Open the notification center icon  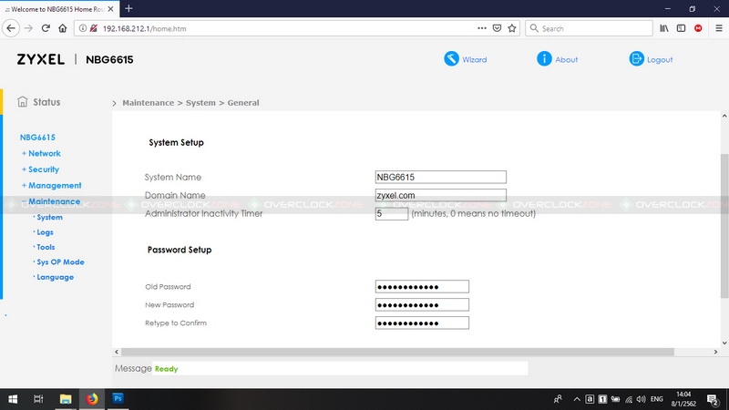[x=713, y=399]
